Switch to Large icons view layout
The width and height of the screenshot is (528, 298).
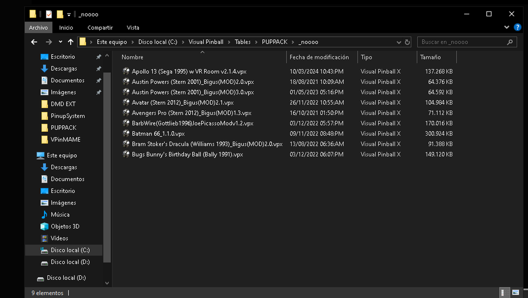[x=515, y=293]
